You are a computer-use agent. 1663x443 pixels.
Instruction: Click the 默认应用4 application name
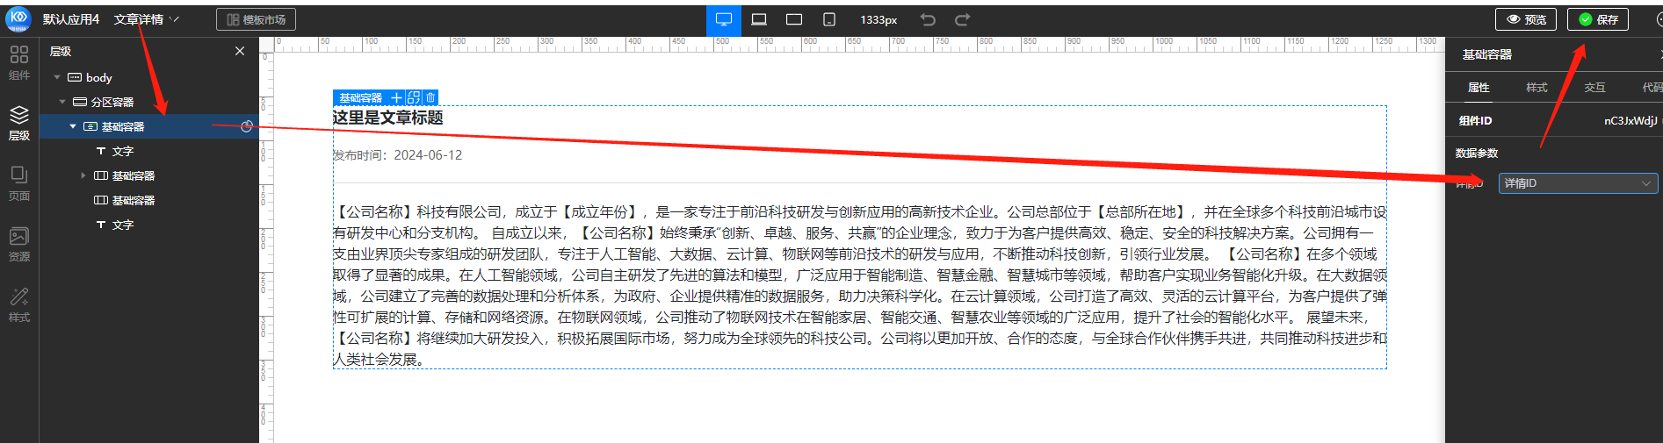(71, 19)
